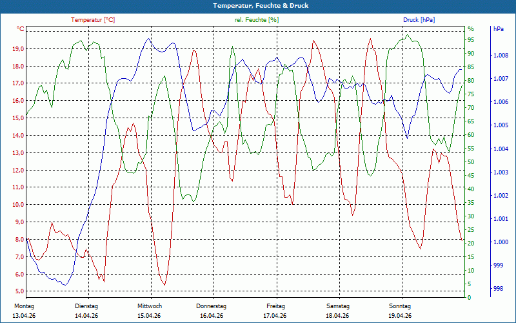Image resolution: width=516 pixels, height=323 pixels.
Task: Click the '14.04.26' date label
Action: (86, 316)
